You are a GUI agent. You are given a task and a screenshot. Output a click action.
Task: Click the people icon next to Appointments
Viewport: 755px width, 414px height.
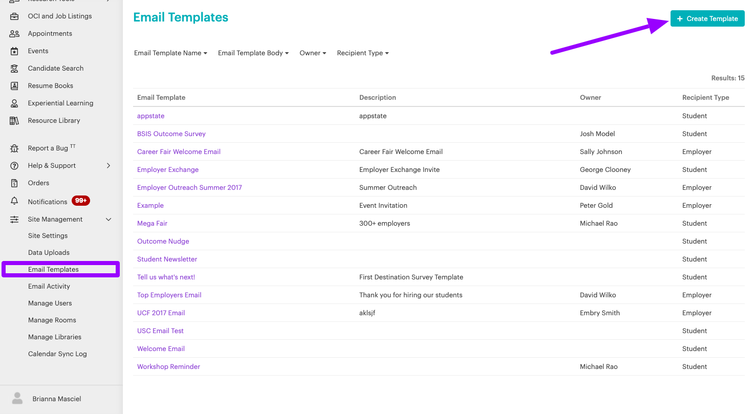pos(14,34)
